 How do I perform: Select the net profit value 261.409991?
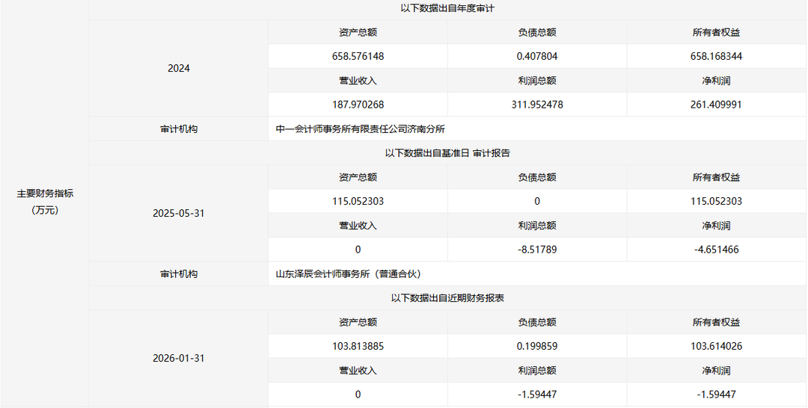[717, 105]
